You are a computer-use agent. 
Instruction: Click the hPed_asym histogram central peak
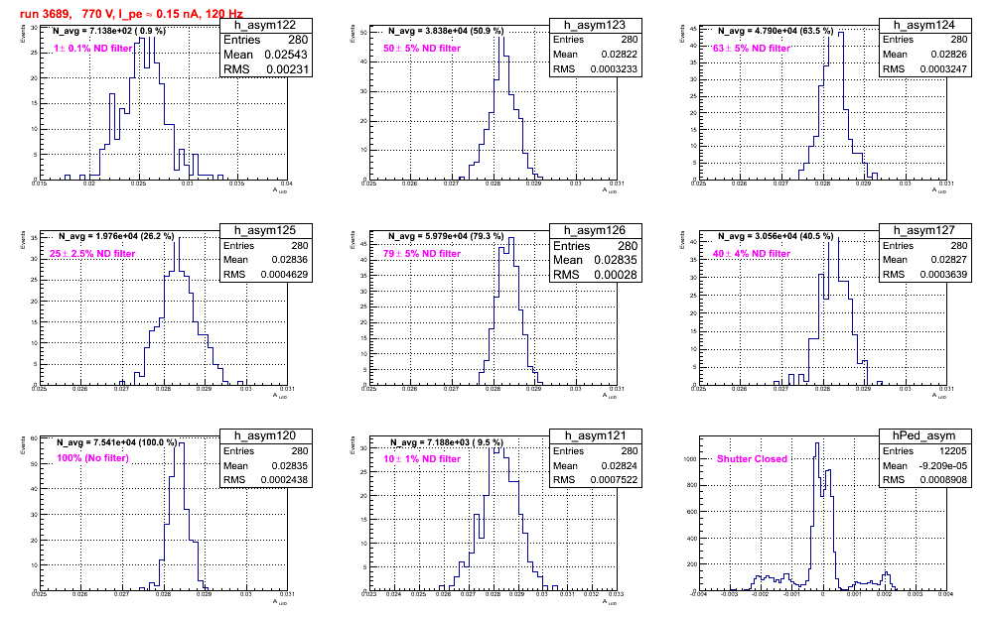[x=817, y=445]
